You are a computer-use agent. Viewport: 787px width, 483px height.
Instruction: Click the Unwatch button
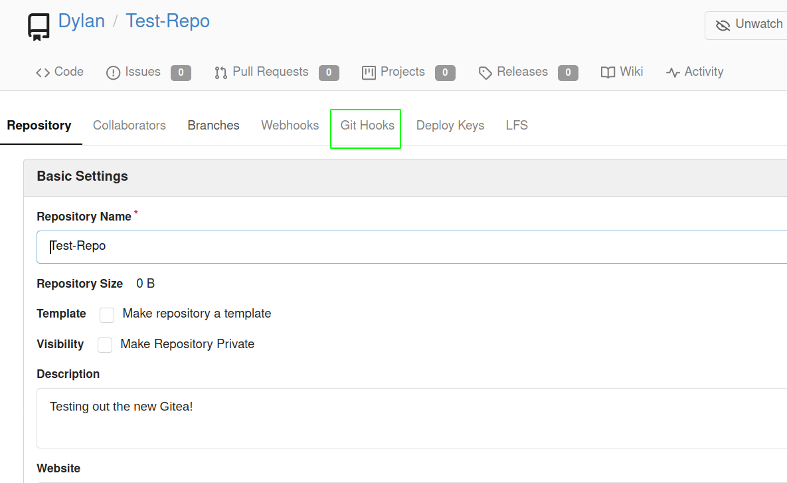746,25
